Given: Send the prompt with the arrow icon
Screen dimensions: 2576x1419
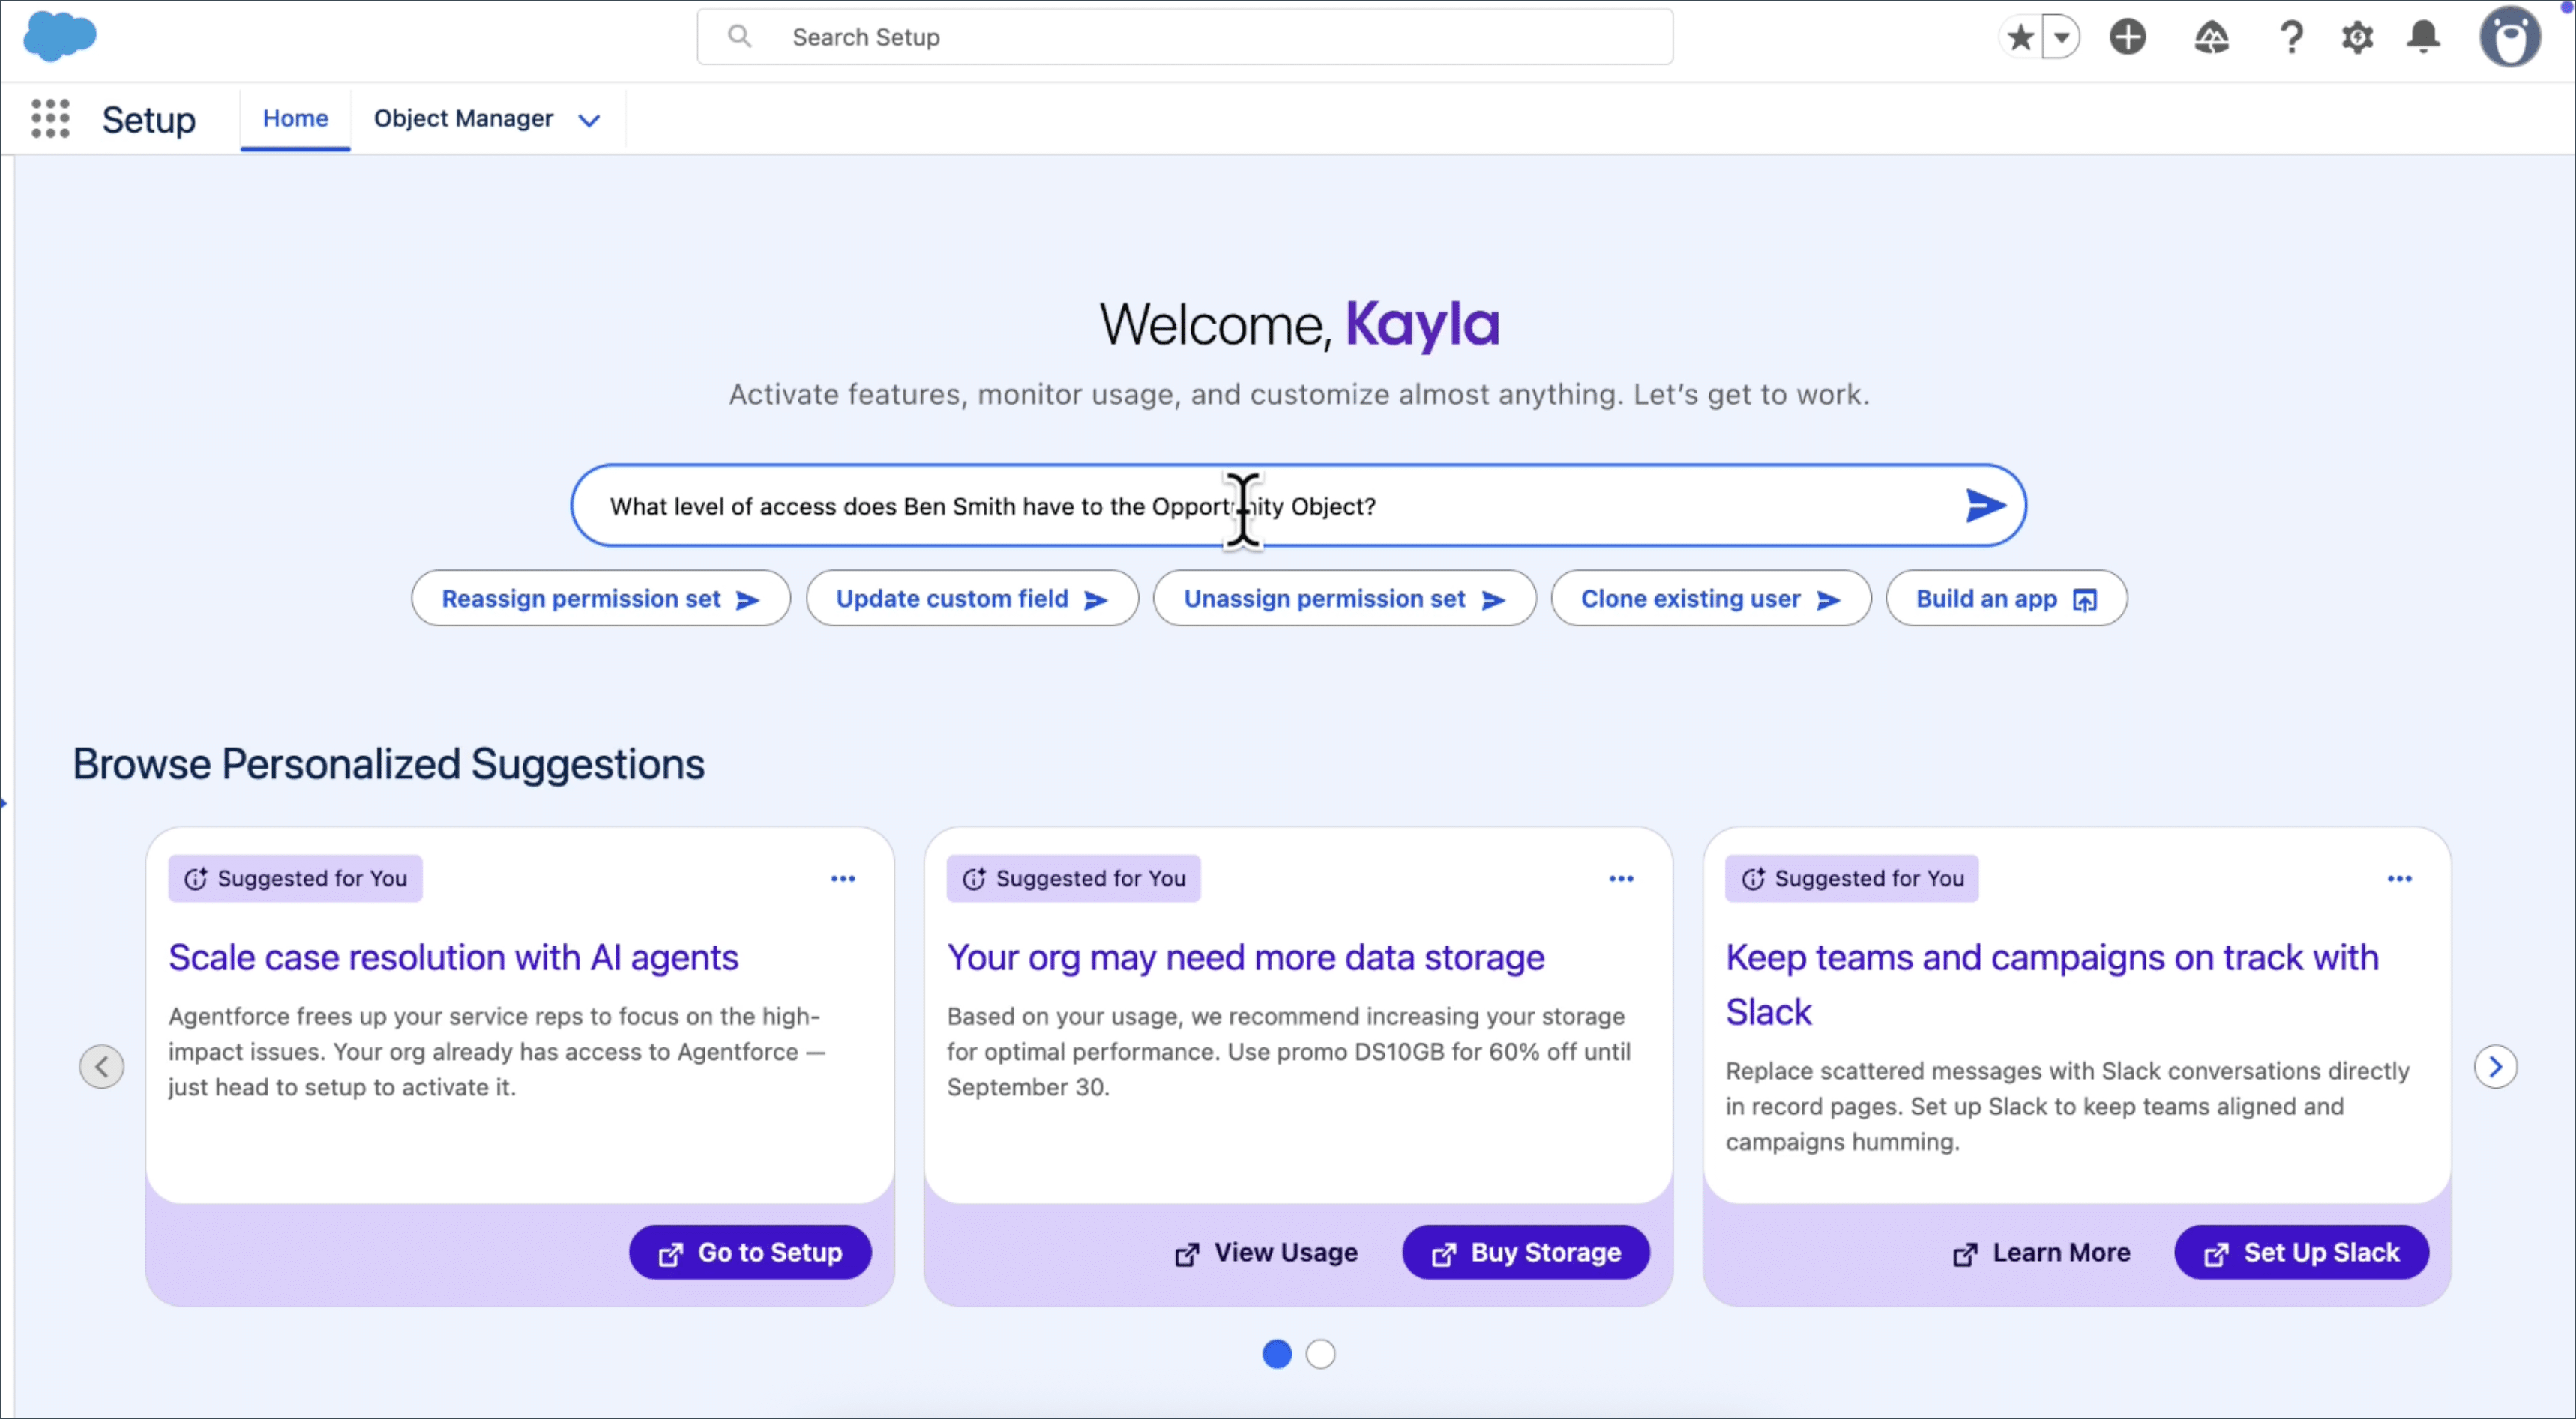Looking at the screenshot, I should [x=1985, y=506].
